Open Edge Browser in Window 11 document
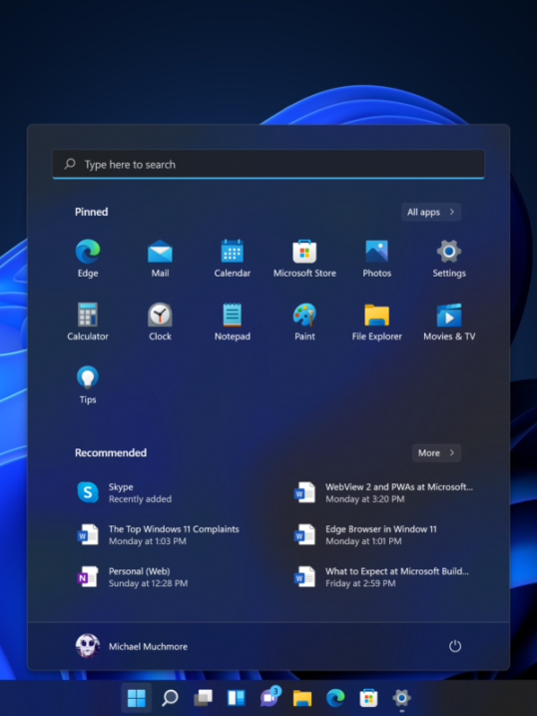 point(365,534)
